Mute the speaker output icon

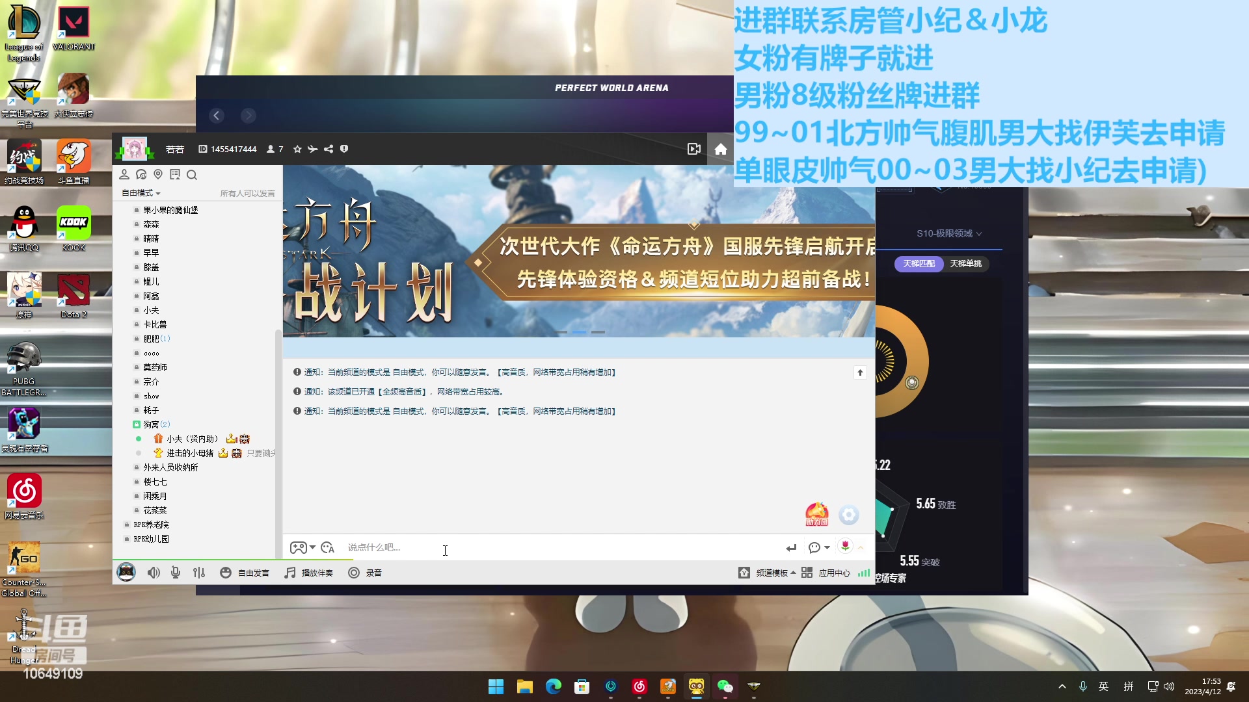point(153,573)
